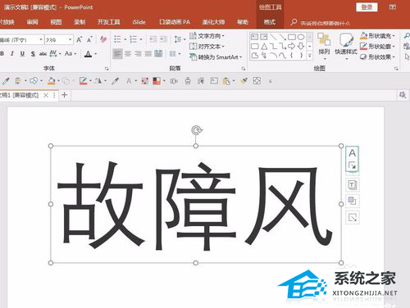410x308 pixels.
Task: Center-align the paragraph text
Action: (x=128, y=53)
